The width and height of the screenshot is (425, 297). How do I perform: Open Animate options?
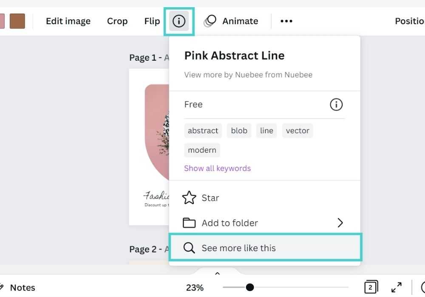coord(231,21)
